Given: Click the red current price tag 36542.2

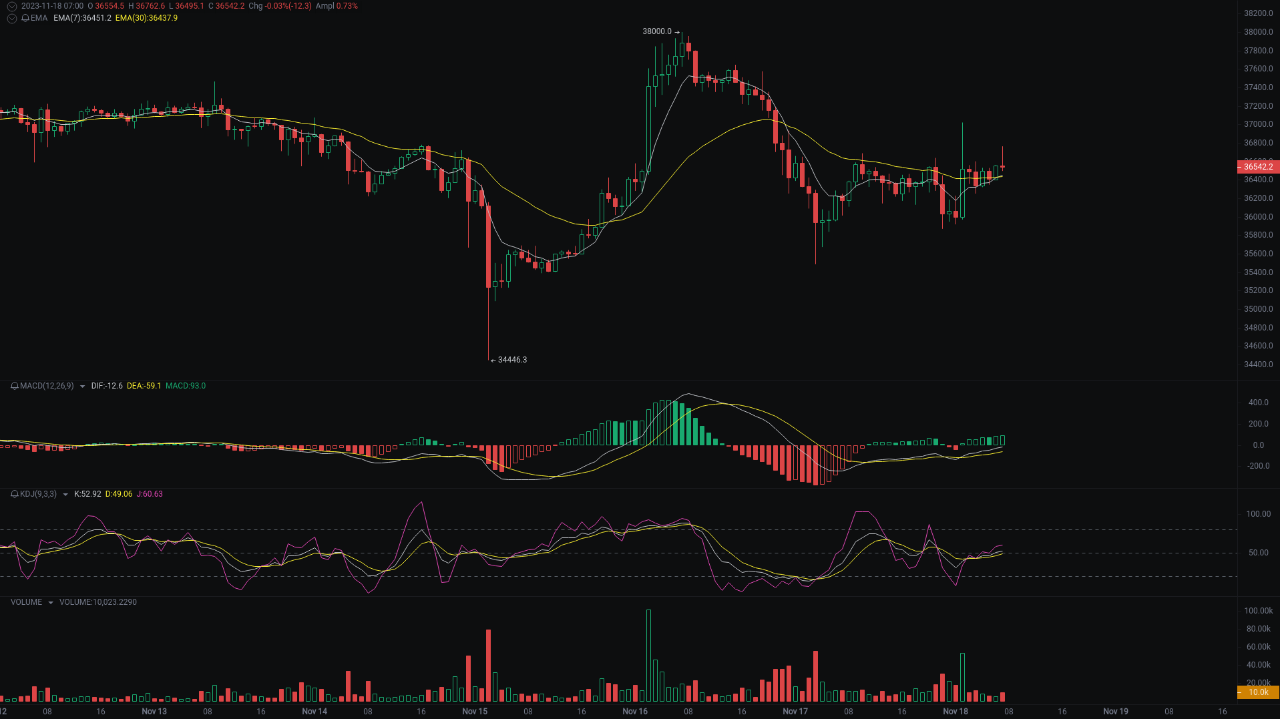Looking at the screenshot, I should click(1258, 167).
